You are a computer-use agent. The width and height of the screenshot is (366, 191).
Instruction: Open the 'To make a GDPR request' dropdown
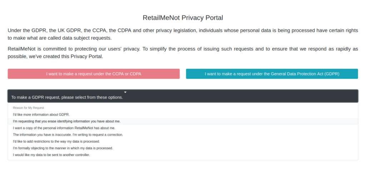click(183, 96)
